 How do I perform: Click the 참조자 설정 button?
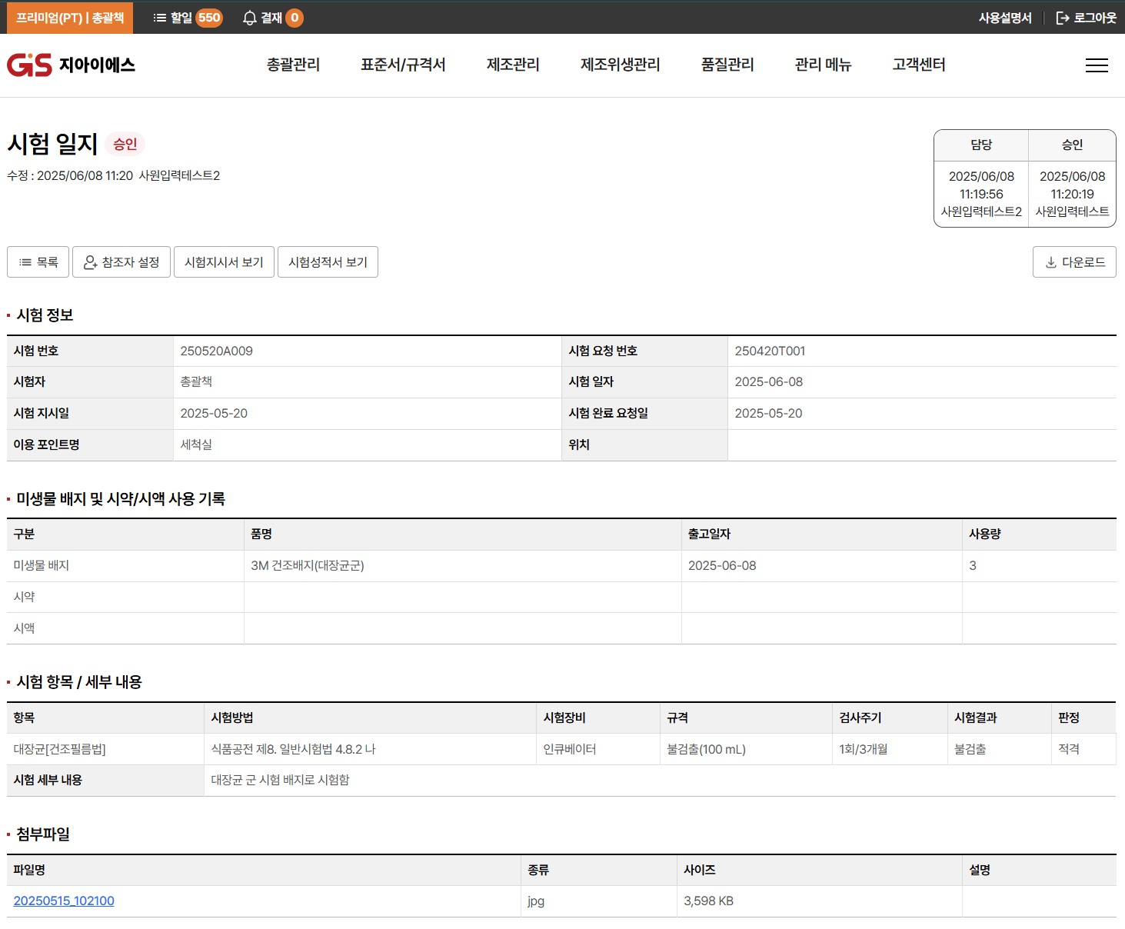coord(121,262)
